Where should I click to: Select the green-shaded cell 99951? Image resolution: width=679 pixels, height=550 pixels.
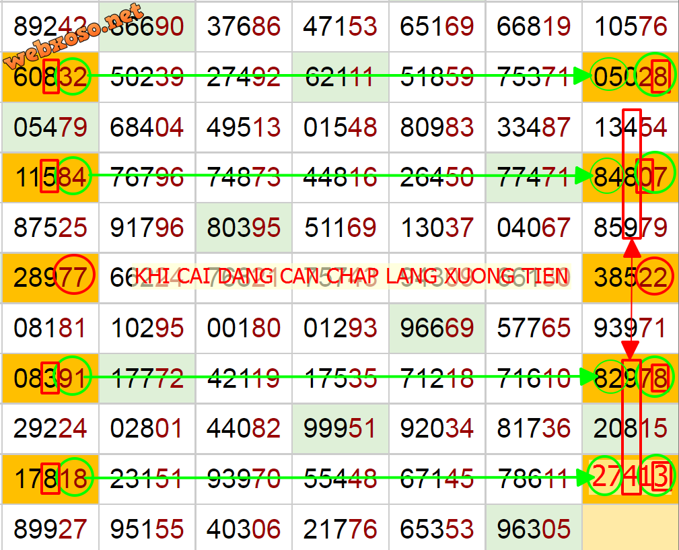pos(340,428)
